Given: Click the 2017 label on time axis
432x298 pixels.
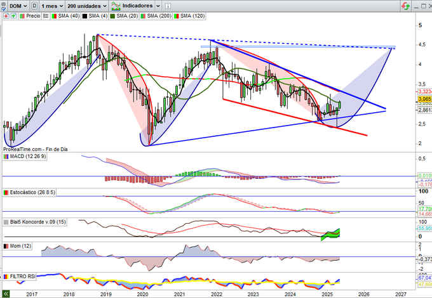Looking at the screenshot, I should [32, 294].
